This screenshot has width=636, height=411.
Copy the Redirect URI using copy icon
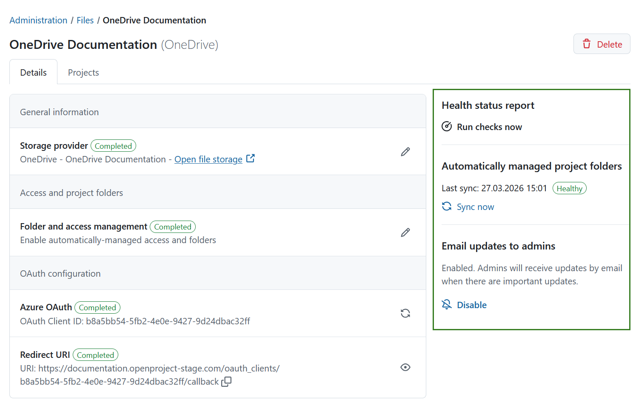[226, 382]
